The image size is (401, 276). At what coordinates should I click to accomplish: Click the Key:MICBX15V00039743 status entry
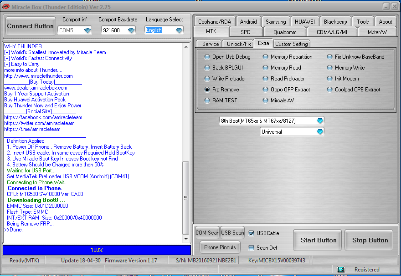[x=277, y=261]
